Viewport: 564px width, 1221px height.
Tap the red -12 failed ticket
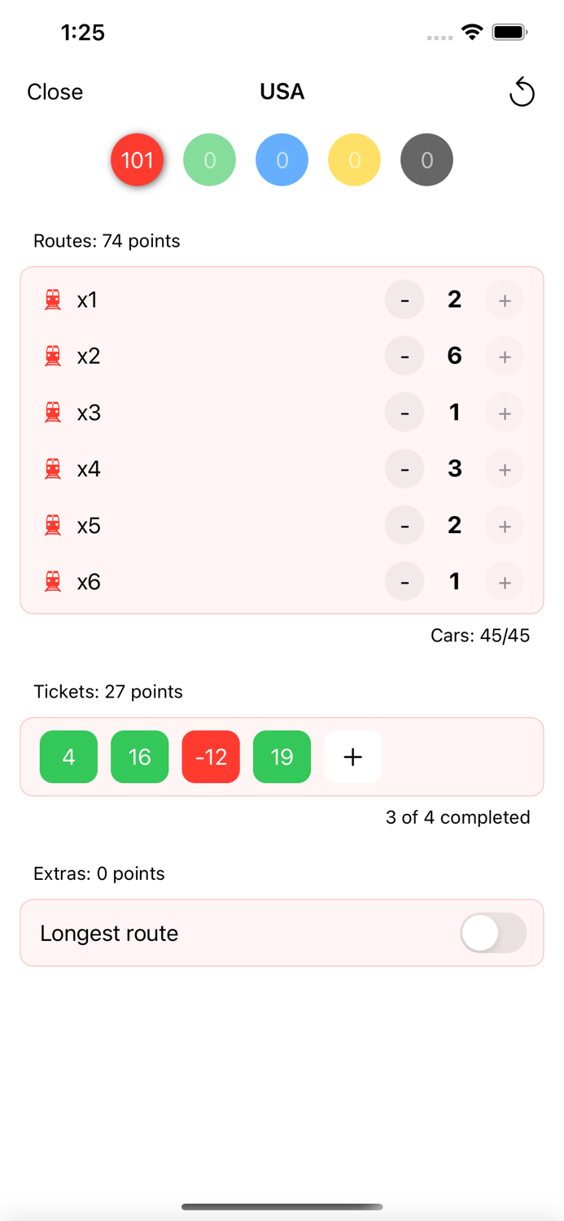(x=211, y=756)
